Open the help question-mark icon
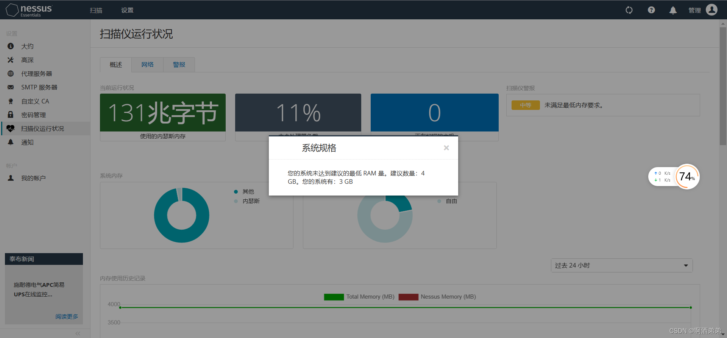Image resolution: width=727 pixels, height=338 pixels. click(651, 10)
